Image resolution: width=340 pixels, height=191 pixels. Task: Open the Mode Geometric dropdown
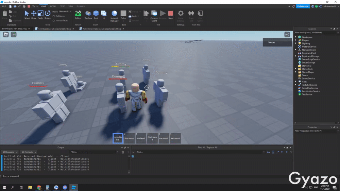click(x=65, y=11)
